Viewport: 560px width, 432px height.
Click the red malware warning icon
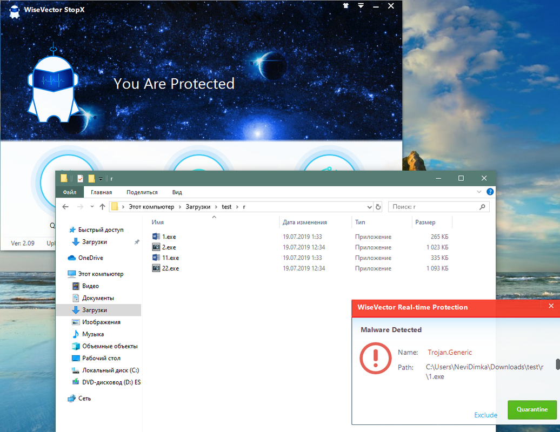[375, 358]
